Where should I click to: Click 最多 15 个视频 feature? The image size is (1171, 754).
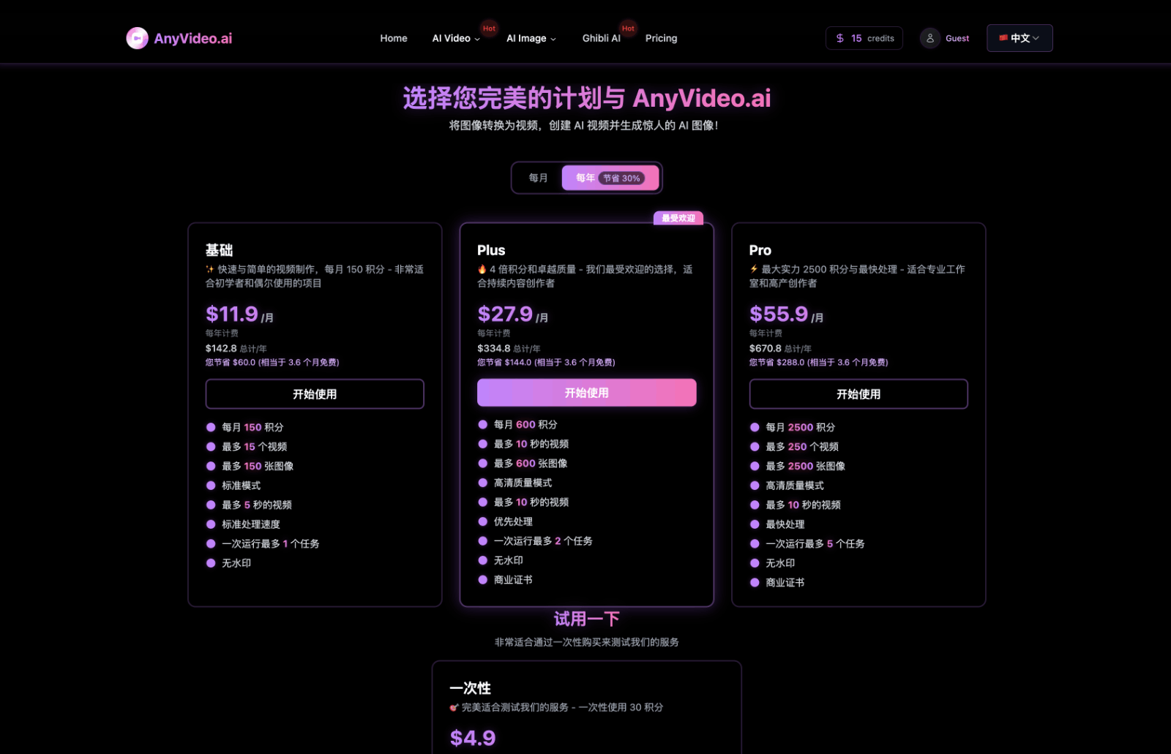pos(254,446)
